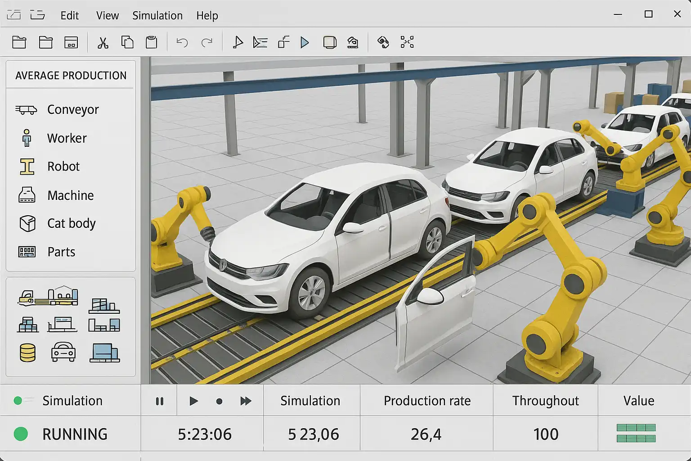Select Conveyor in the production list

(72, 110)
